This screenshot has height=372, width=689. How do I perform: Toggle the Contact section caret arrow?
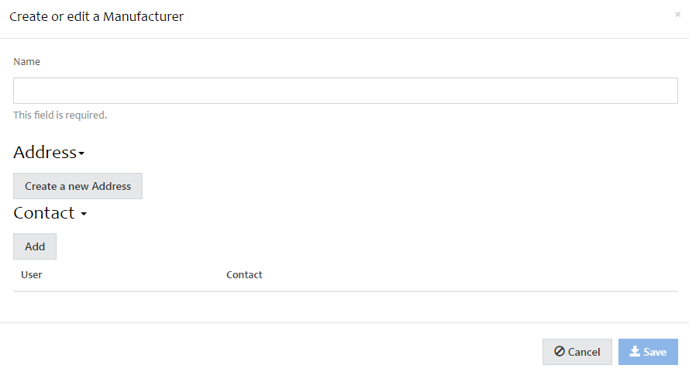pyautogui.click(x=84, y=215)
